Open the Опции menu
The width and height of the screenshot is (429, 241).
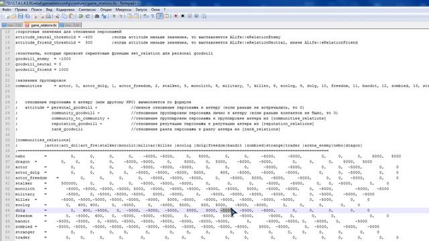coord(106,9)
